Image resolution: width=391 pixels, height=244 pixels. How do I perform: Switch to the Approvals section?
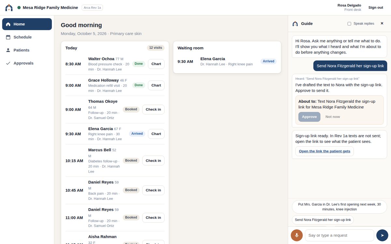pos(27,63)
